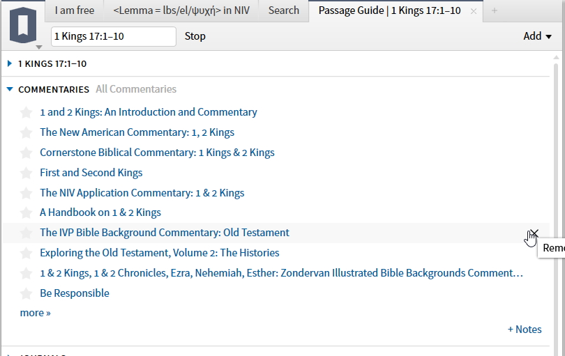This screenshot has height=356, width=565.
Task: Click the Stop button
Action: point(195,36)
